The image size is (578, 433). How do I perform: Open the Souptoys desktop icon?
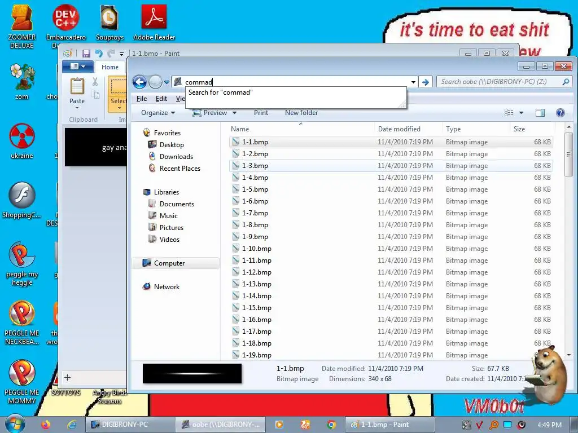[x=110, y=24]
